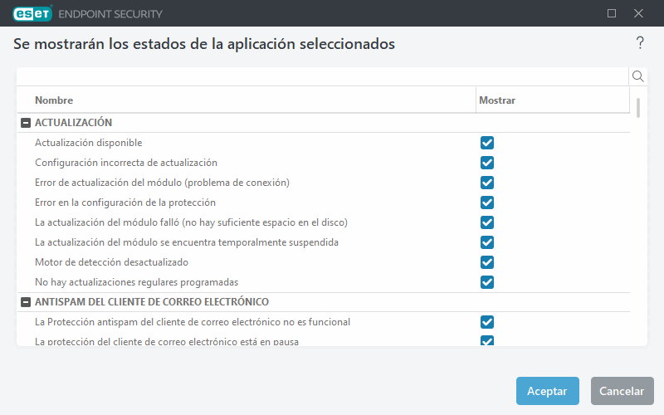The image size is (664, 415).
Task: Click the search magnifier icon
Action: (x=637, y=76)
